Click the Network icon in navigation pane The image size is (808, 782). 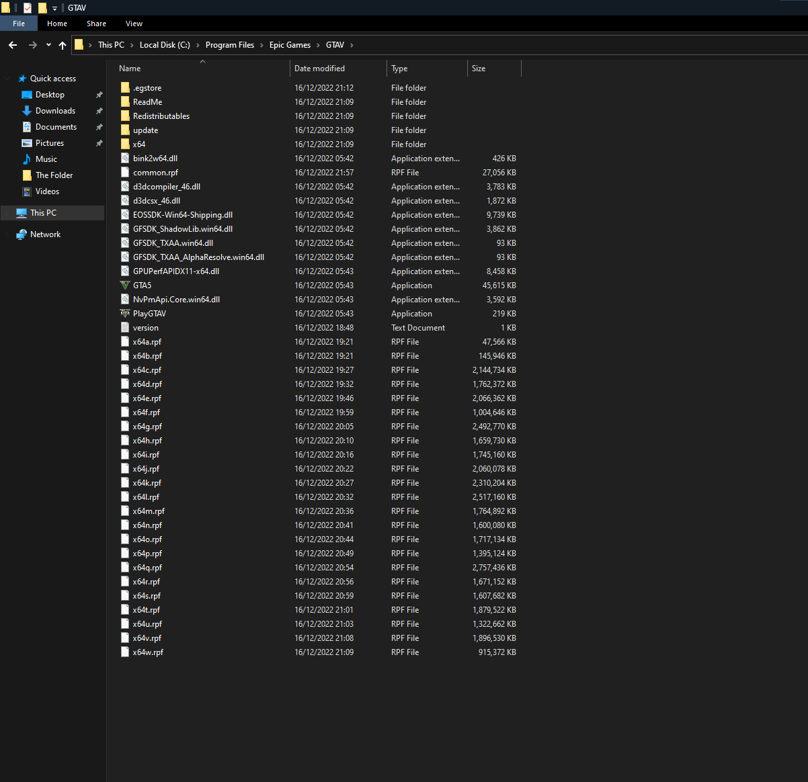(x=22, y=234)
